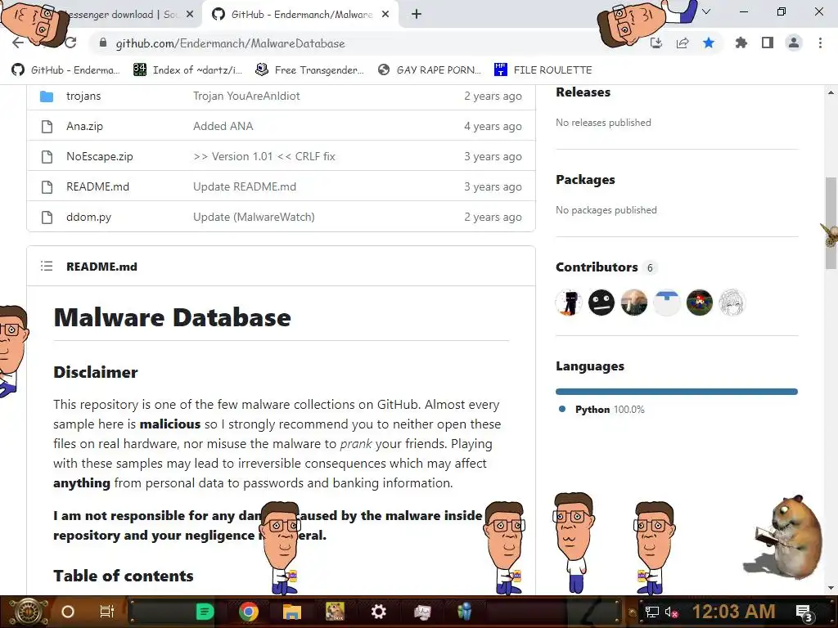Toggle the muted volume tray icon
838x628 pixels.
(671, 612)
